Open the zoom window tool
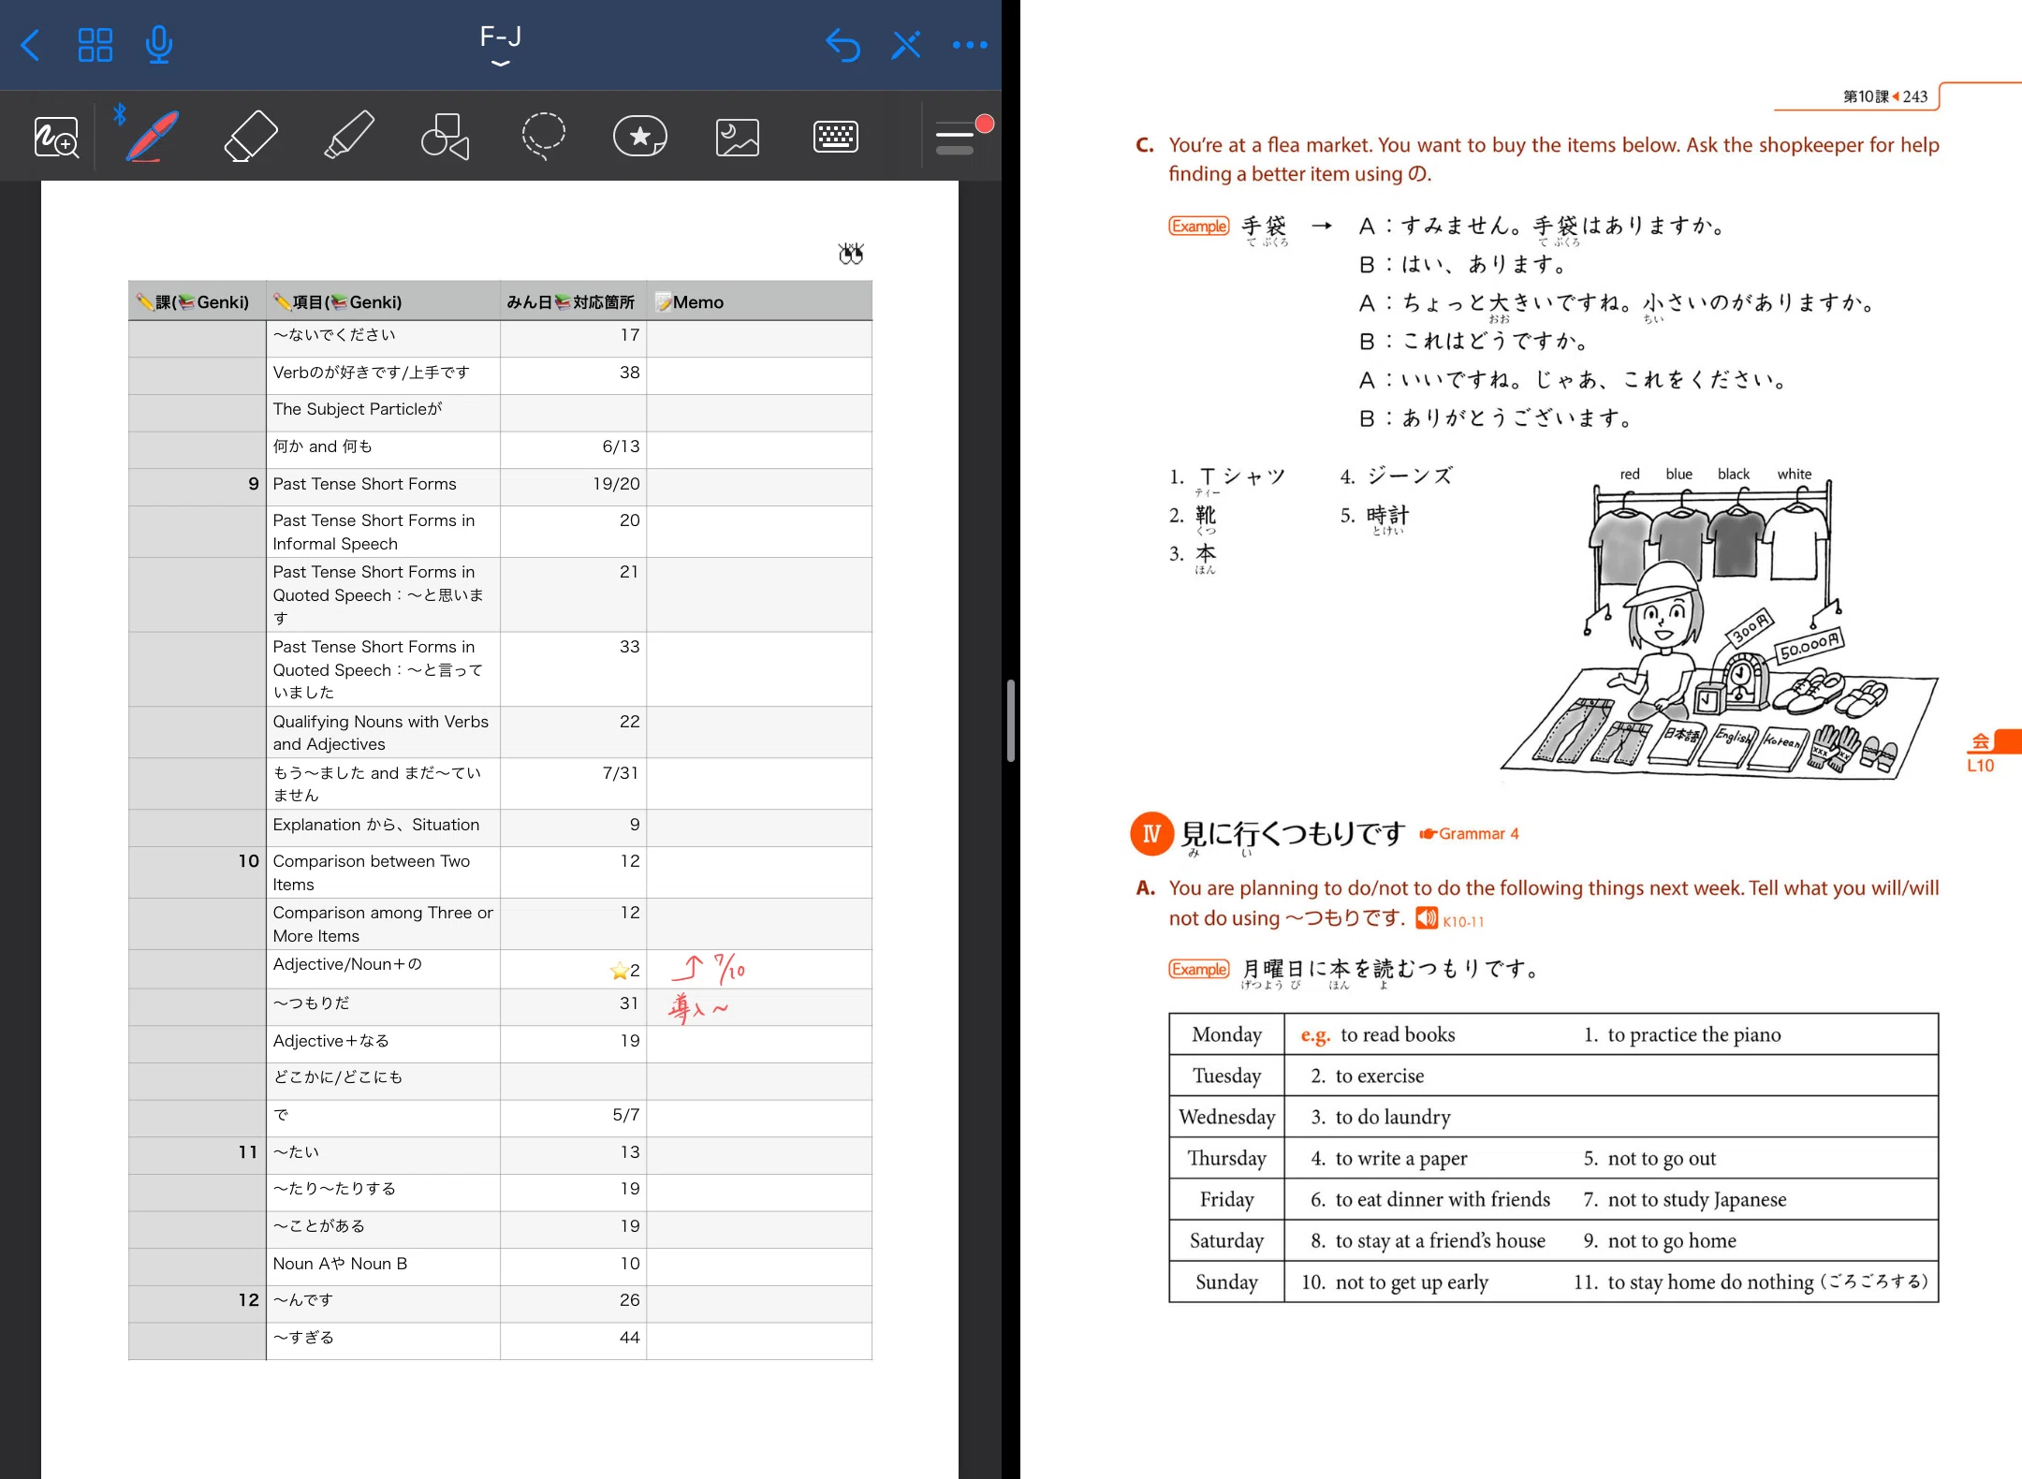 click(x=56, y=138)
